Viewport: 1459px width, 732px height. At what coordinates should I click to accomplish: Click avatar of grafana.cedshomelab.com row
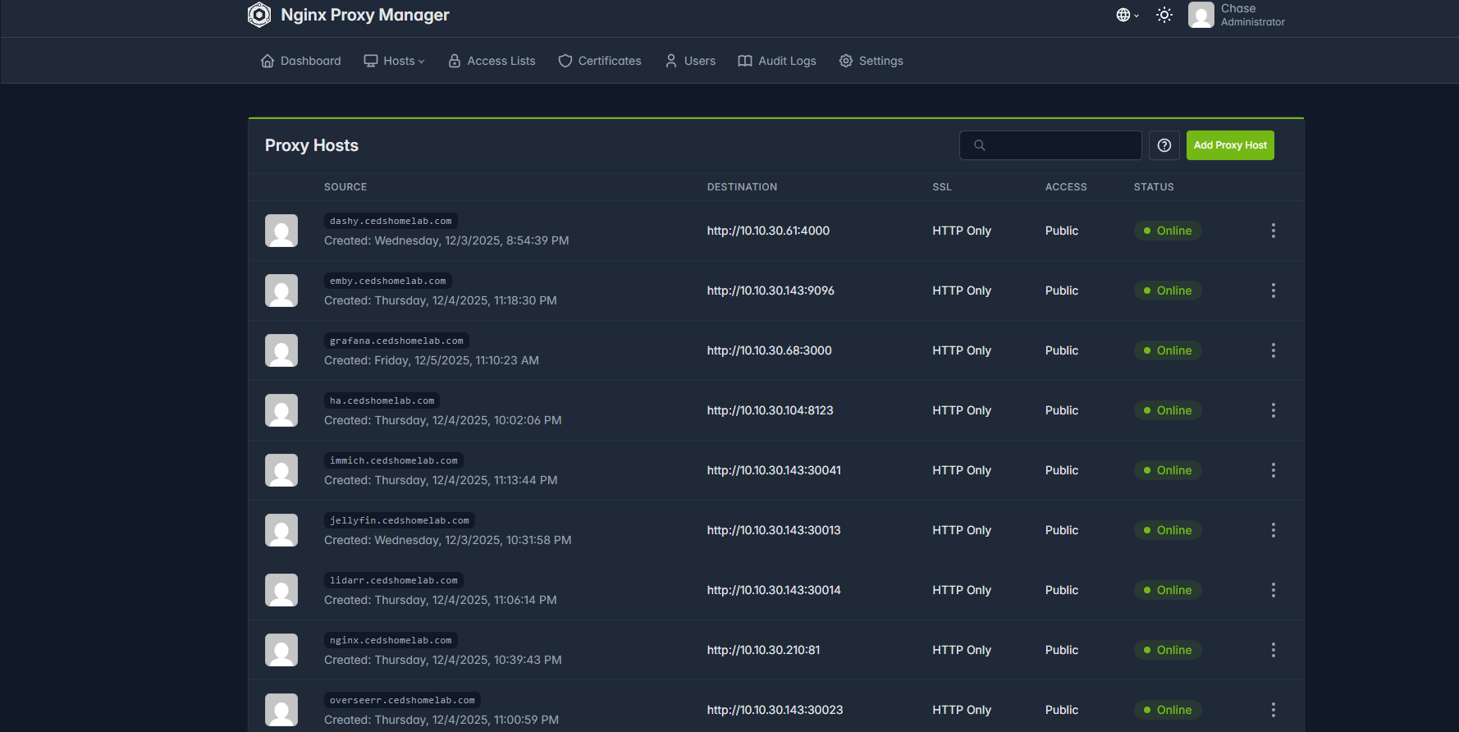pyautogui.click(x=281, y=350)
